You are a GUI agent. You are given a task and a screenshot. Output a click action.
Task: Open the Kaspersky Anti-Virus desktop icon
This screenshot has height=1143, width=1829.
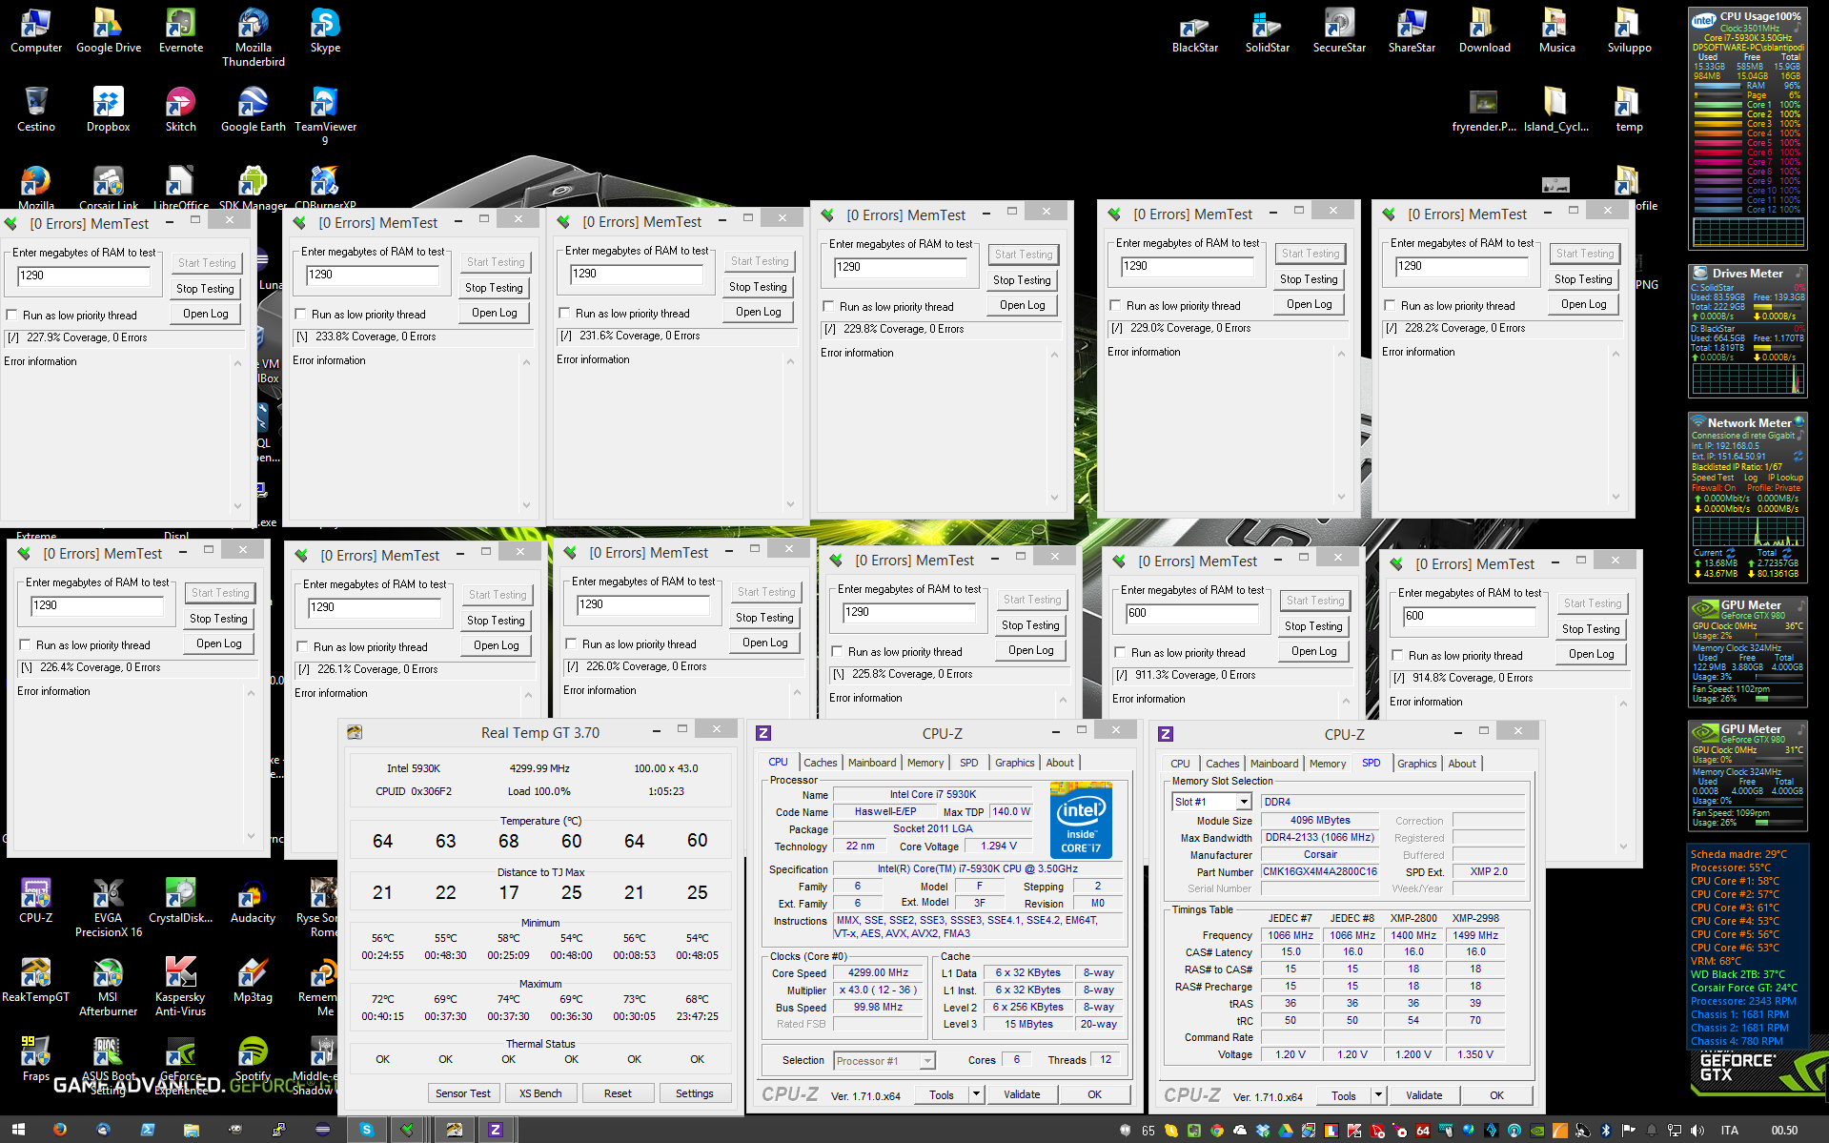coord(180,987)
